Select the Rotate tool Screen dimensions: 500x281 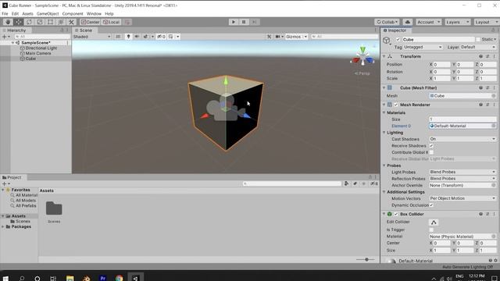pyautogui.click(x=29, y=22)
